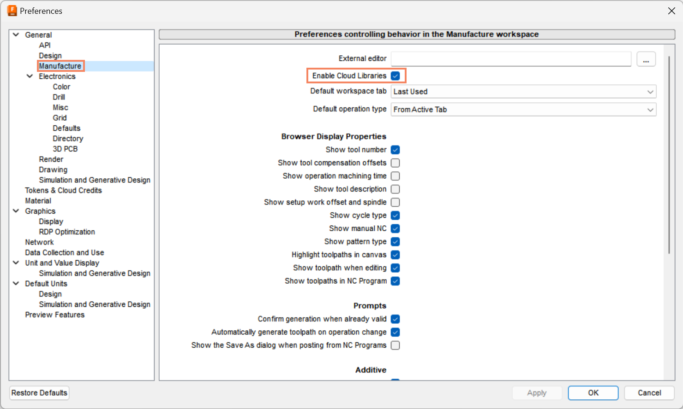This screenshot has height=409, width=683.
Task: Disable the Enable Cloud Libraries checkbox
Action: (395, 76)
